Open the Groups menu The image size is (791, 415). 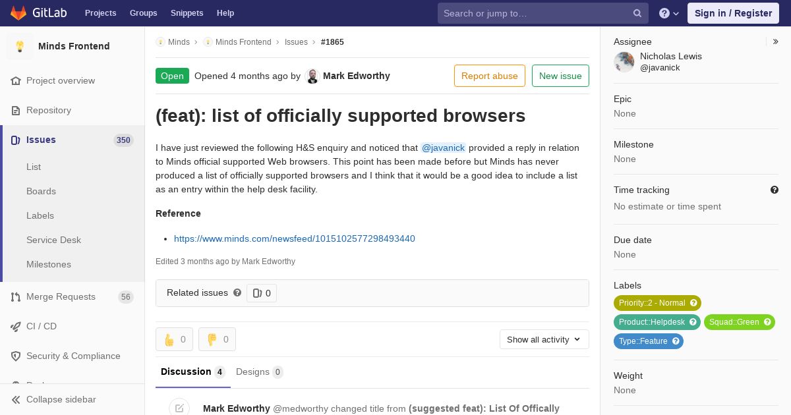click(143, 13)
